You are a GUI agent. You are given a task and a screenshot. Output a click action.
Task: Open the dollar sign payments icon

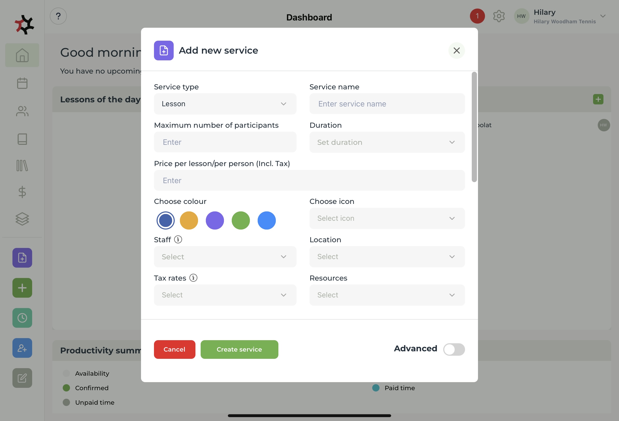(22, 192)
